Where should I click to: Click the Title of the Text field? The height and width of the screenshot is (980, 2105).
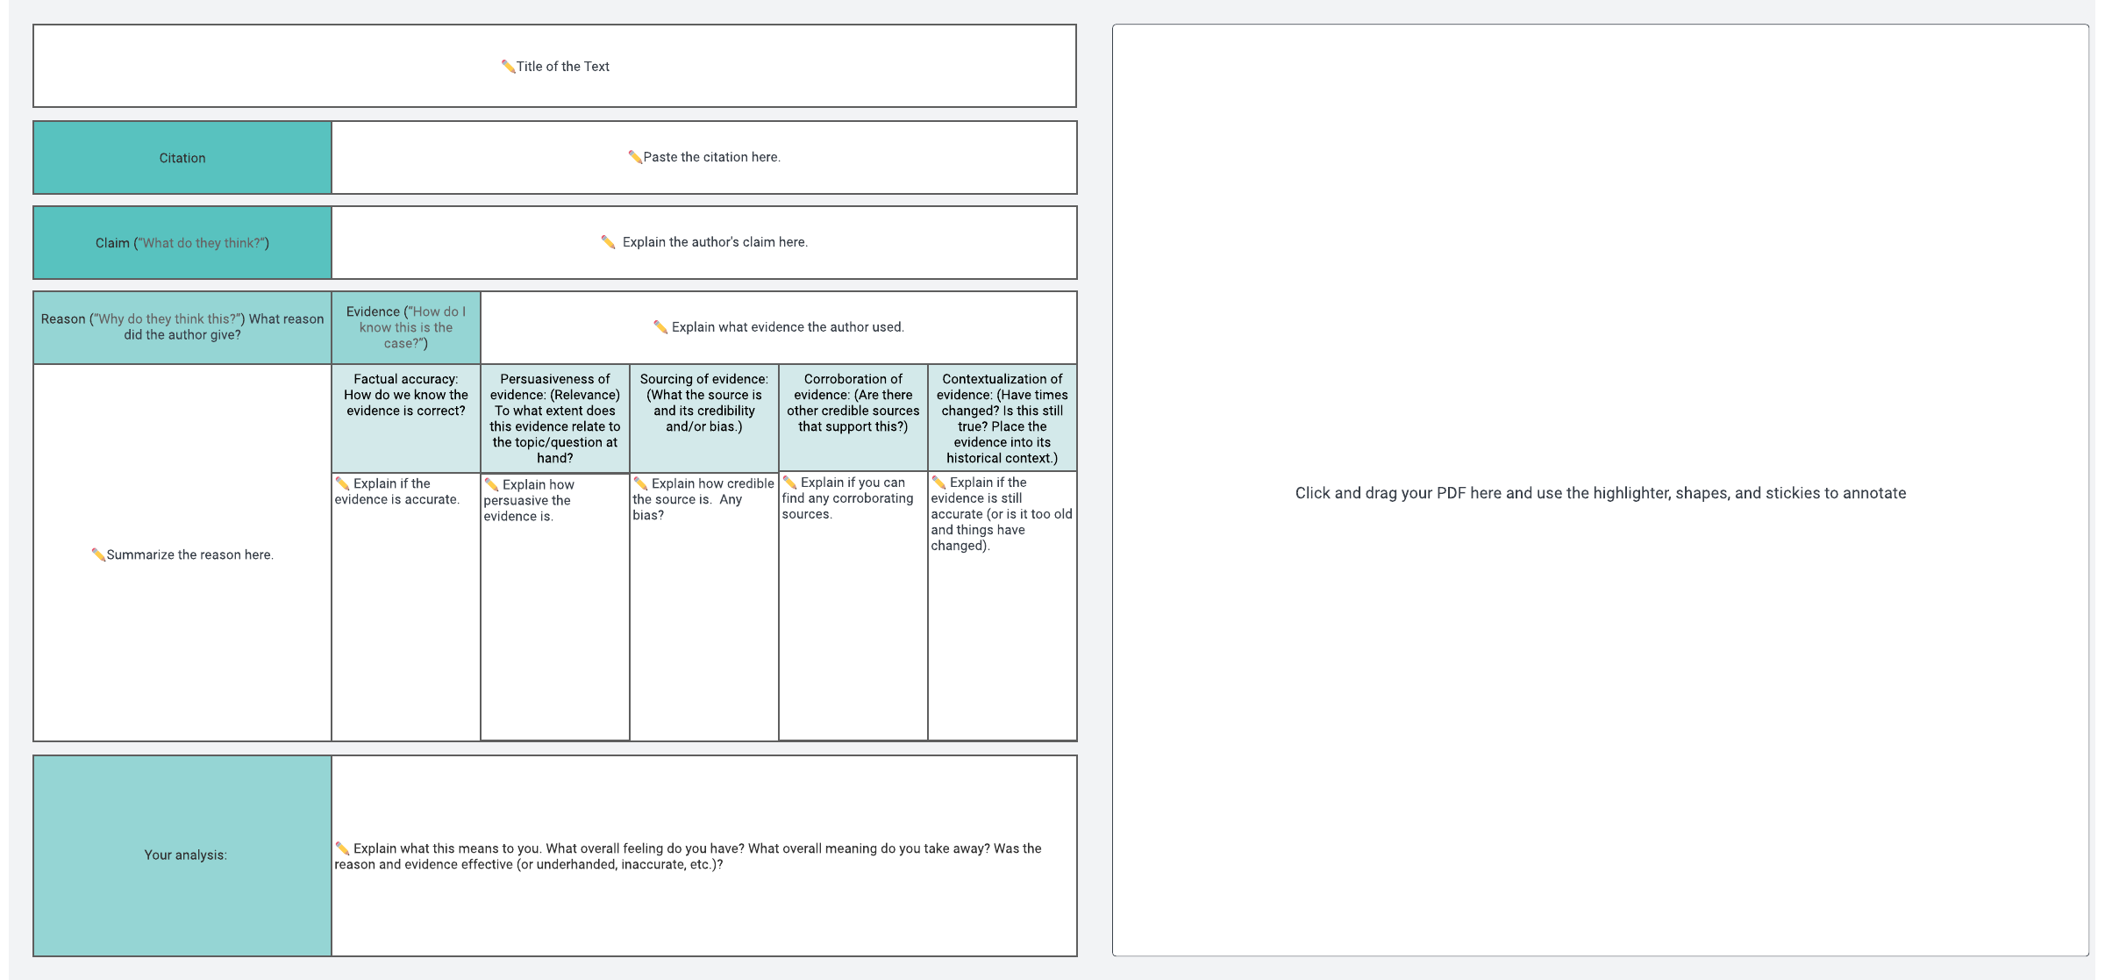coord(562,67)
